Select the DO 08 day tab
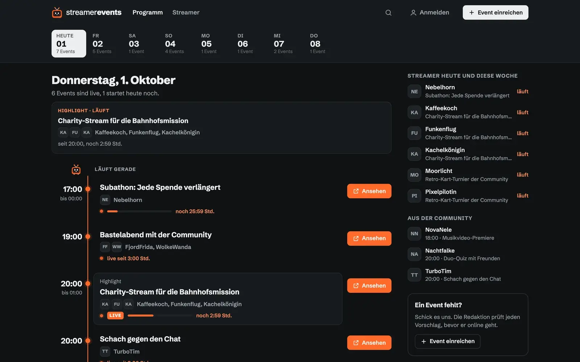 point(323,43)
